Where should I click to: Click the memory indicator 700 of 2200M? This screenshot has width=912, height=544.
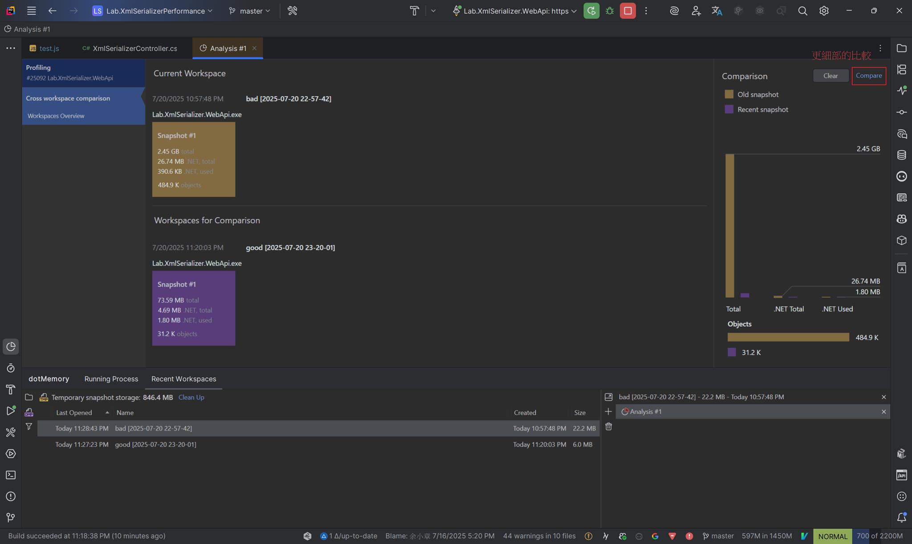click(x=879, y=536)
